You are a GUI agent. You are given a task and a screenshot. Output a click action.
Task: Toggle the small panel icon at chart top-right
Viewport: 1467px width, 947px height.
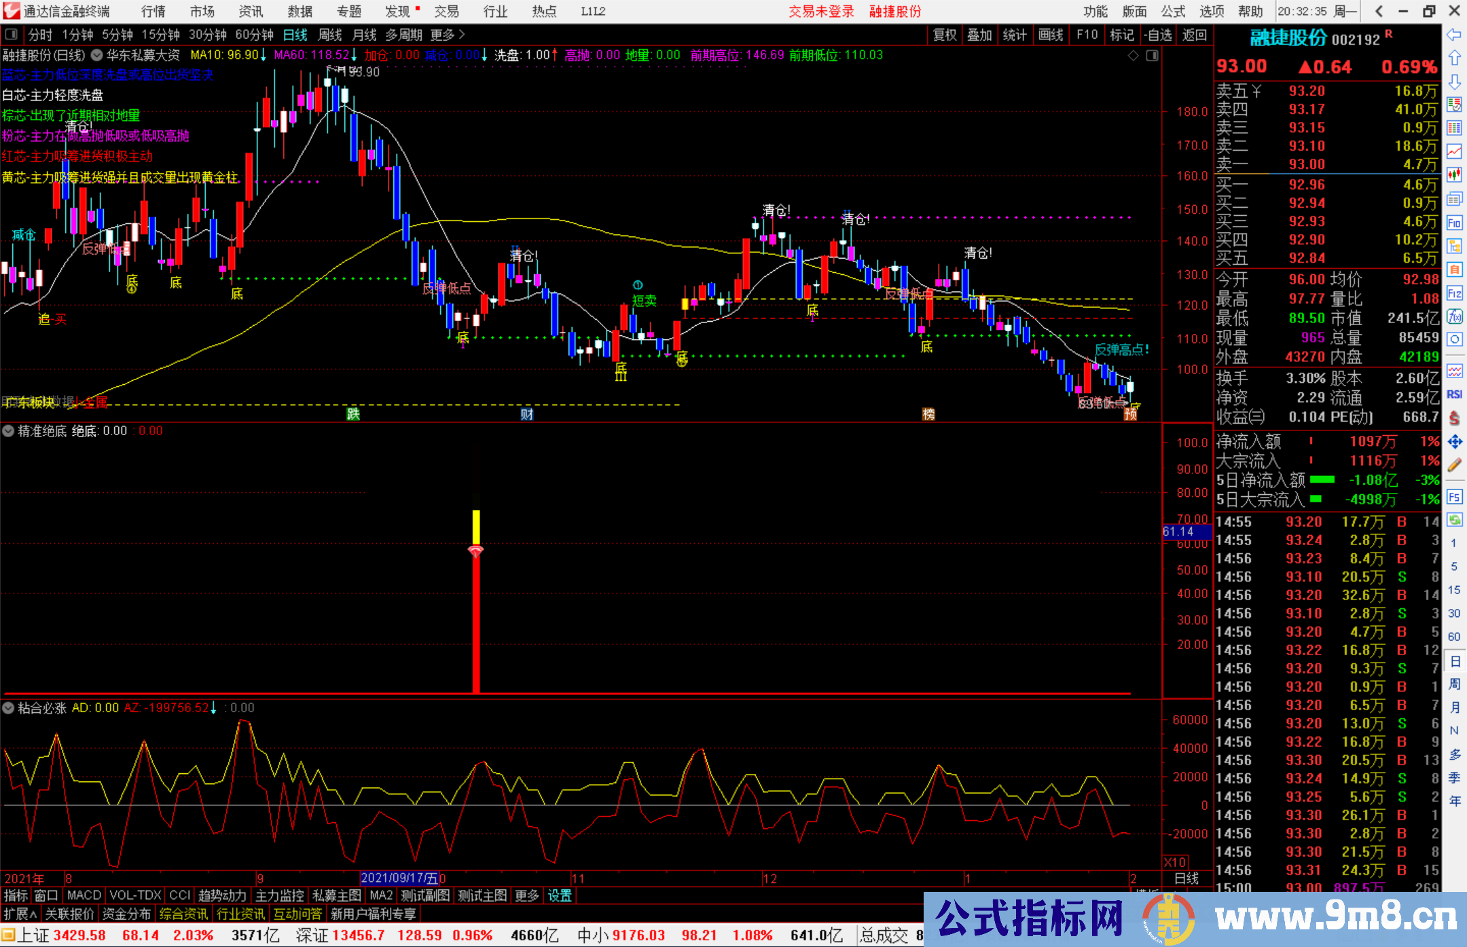tap(1152, 56)
